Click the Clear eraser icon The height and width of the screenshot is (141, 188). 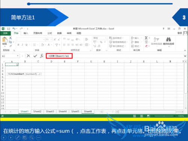(x=146, y=46)
